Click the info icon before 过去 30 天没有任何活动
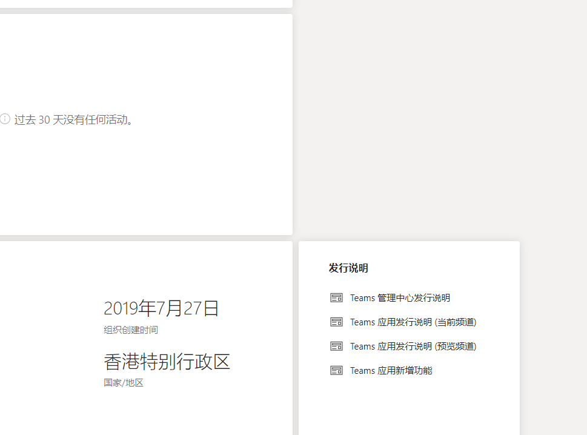The width and height of the screenshot is (587, 435). (4, 119)
